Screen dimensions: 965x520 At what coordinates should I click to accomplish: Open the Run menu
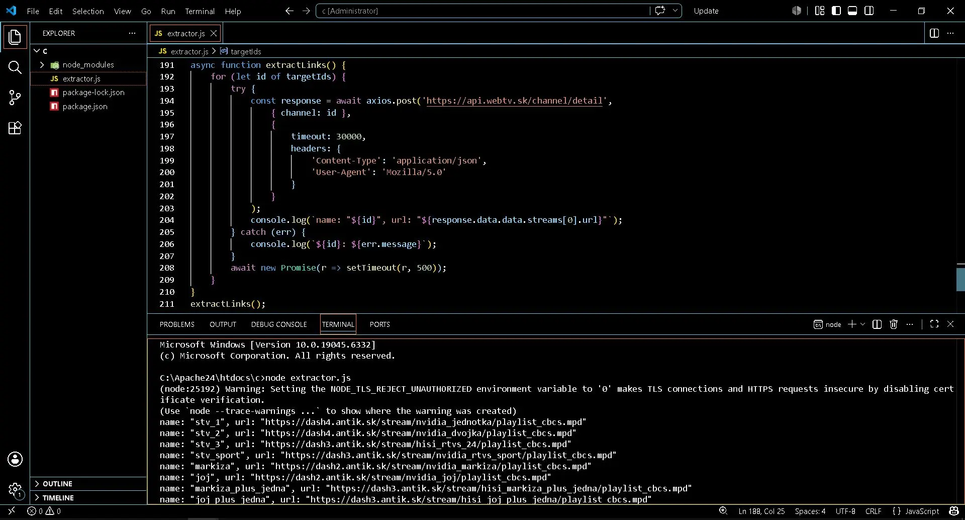168,11
